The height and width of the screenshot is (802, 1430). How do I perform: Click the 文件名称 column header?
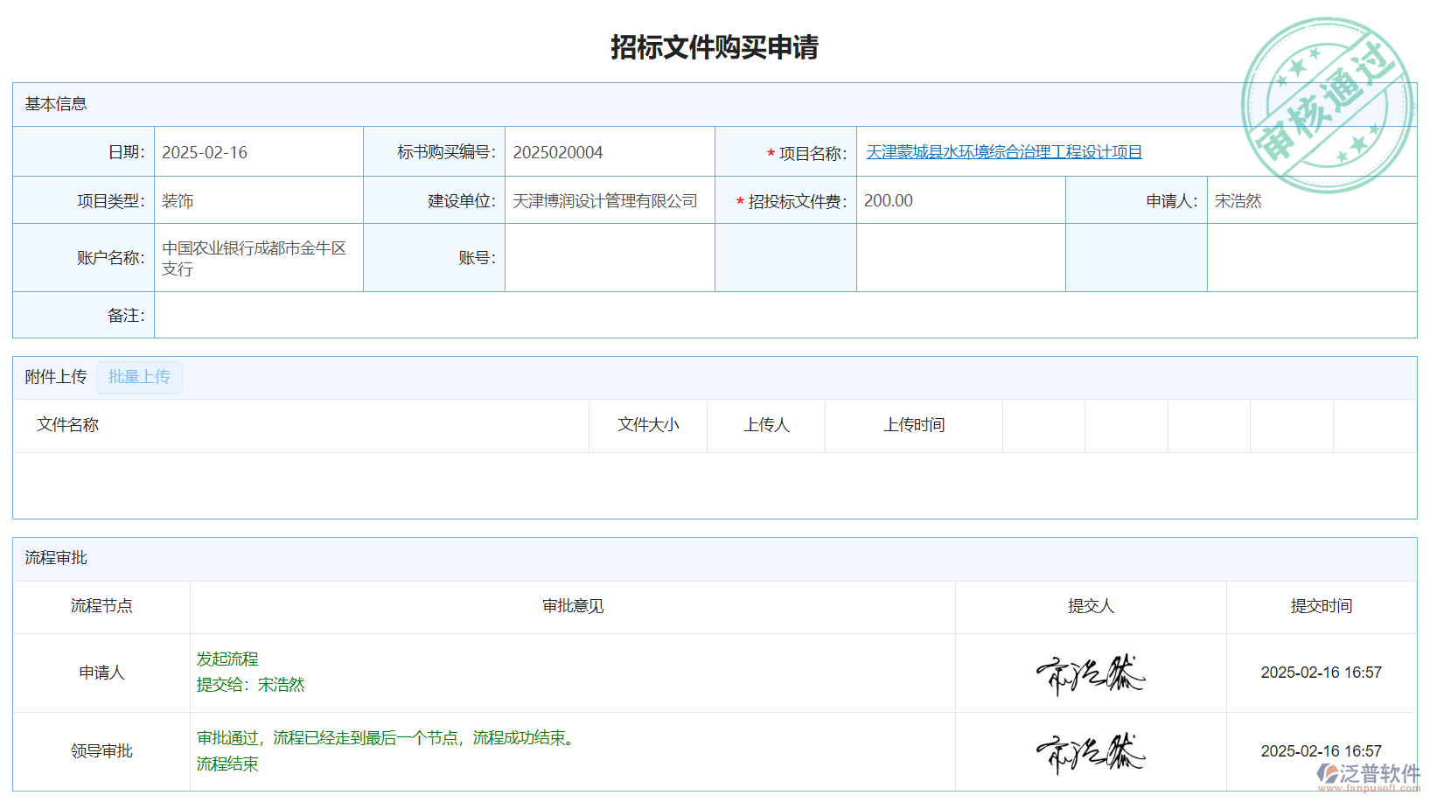(68, 425)
